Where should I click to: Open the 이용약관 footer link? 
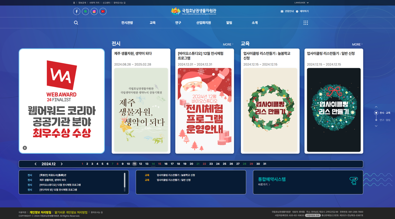pyautogui.click(x=22, y=212)
